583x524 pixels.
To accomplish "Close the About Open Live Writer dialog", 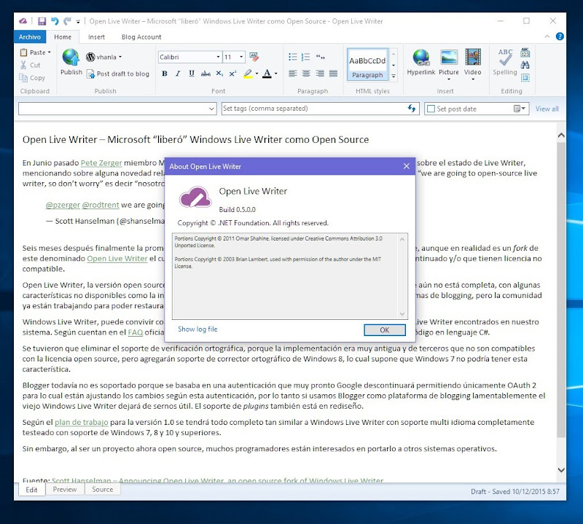I will (x=407, y=166).
